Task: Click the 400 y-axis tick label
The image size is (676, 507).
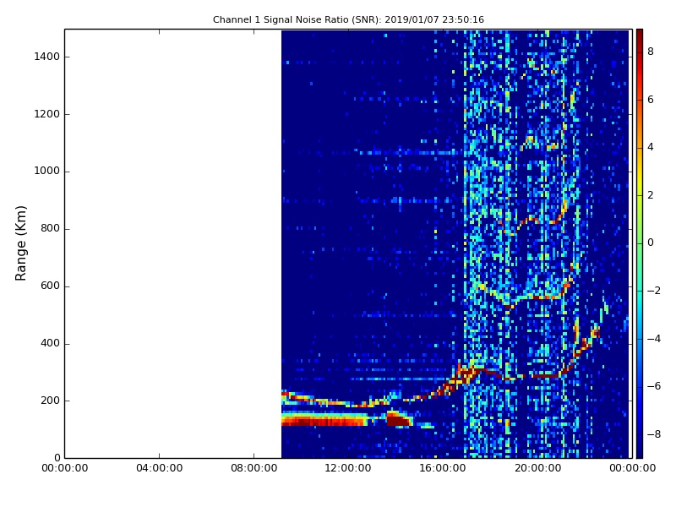Action: click(x=50, y=343)
